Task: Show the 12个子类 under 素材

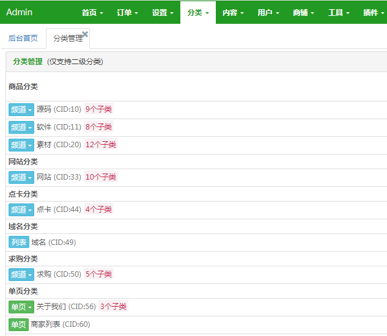Action: tap(101, 145)
